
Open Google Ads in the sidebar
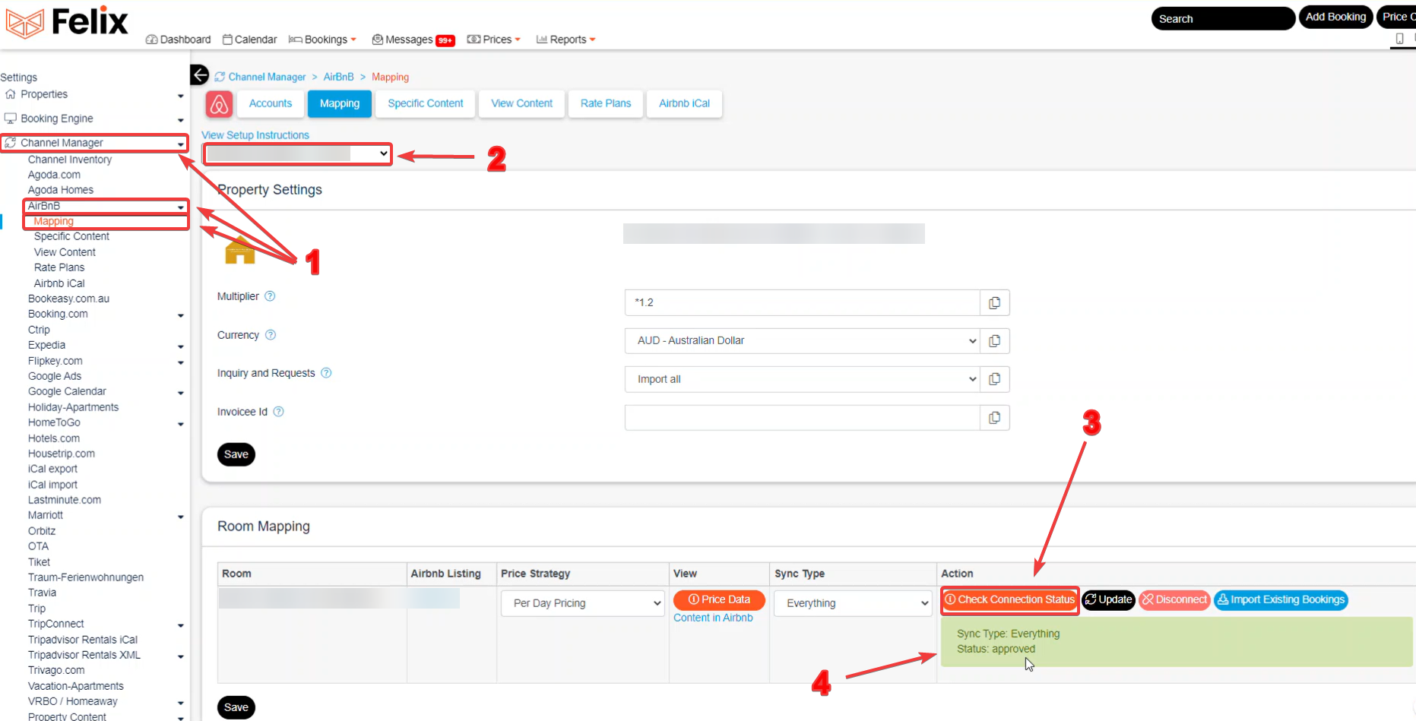pos(55,376)
